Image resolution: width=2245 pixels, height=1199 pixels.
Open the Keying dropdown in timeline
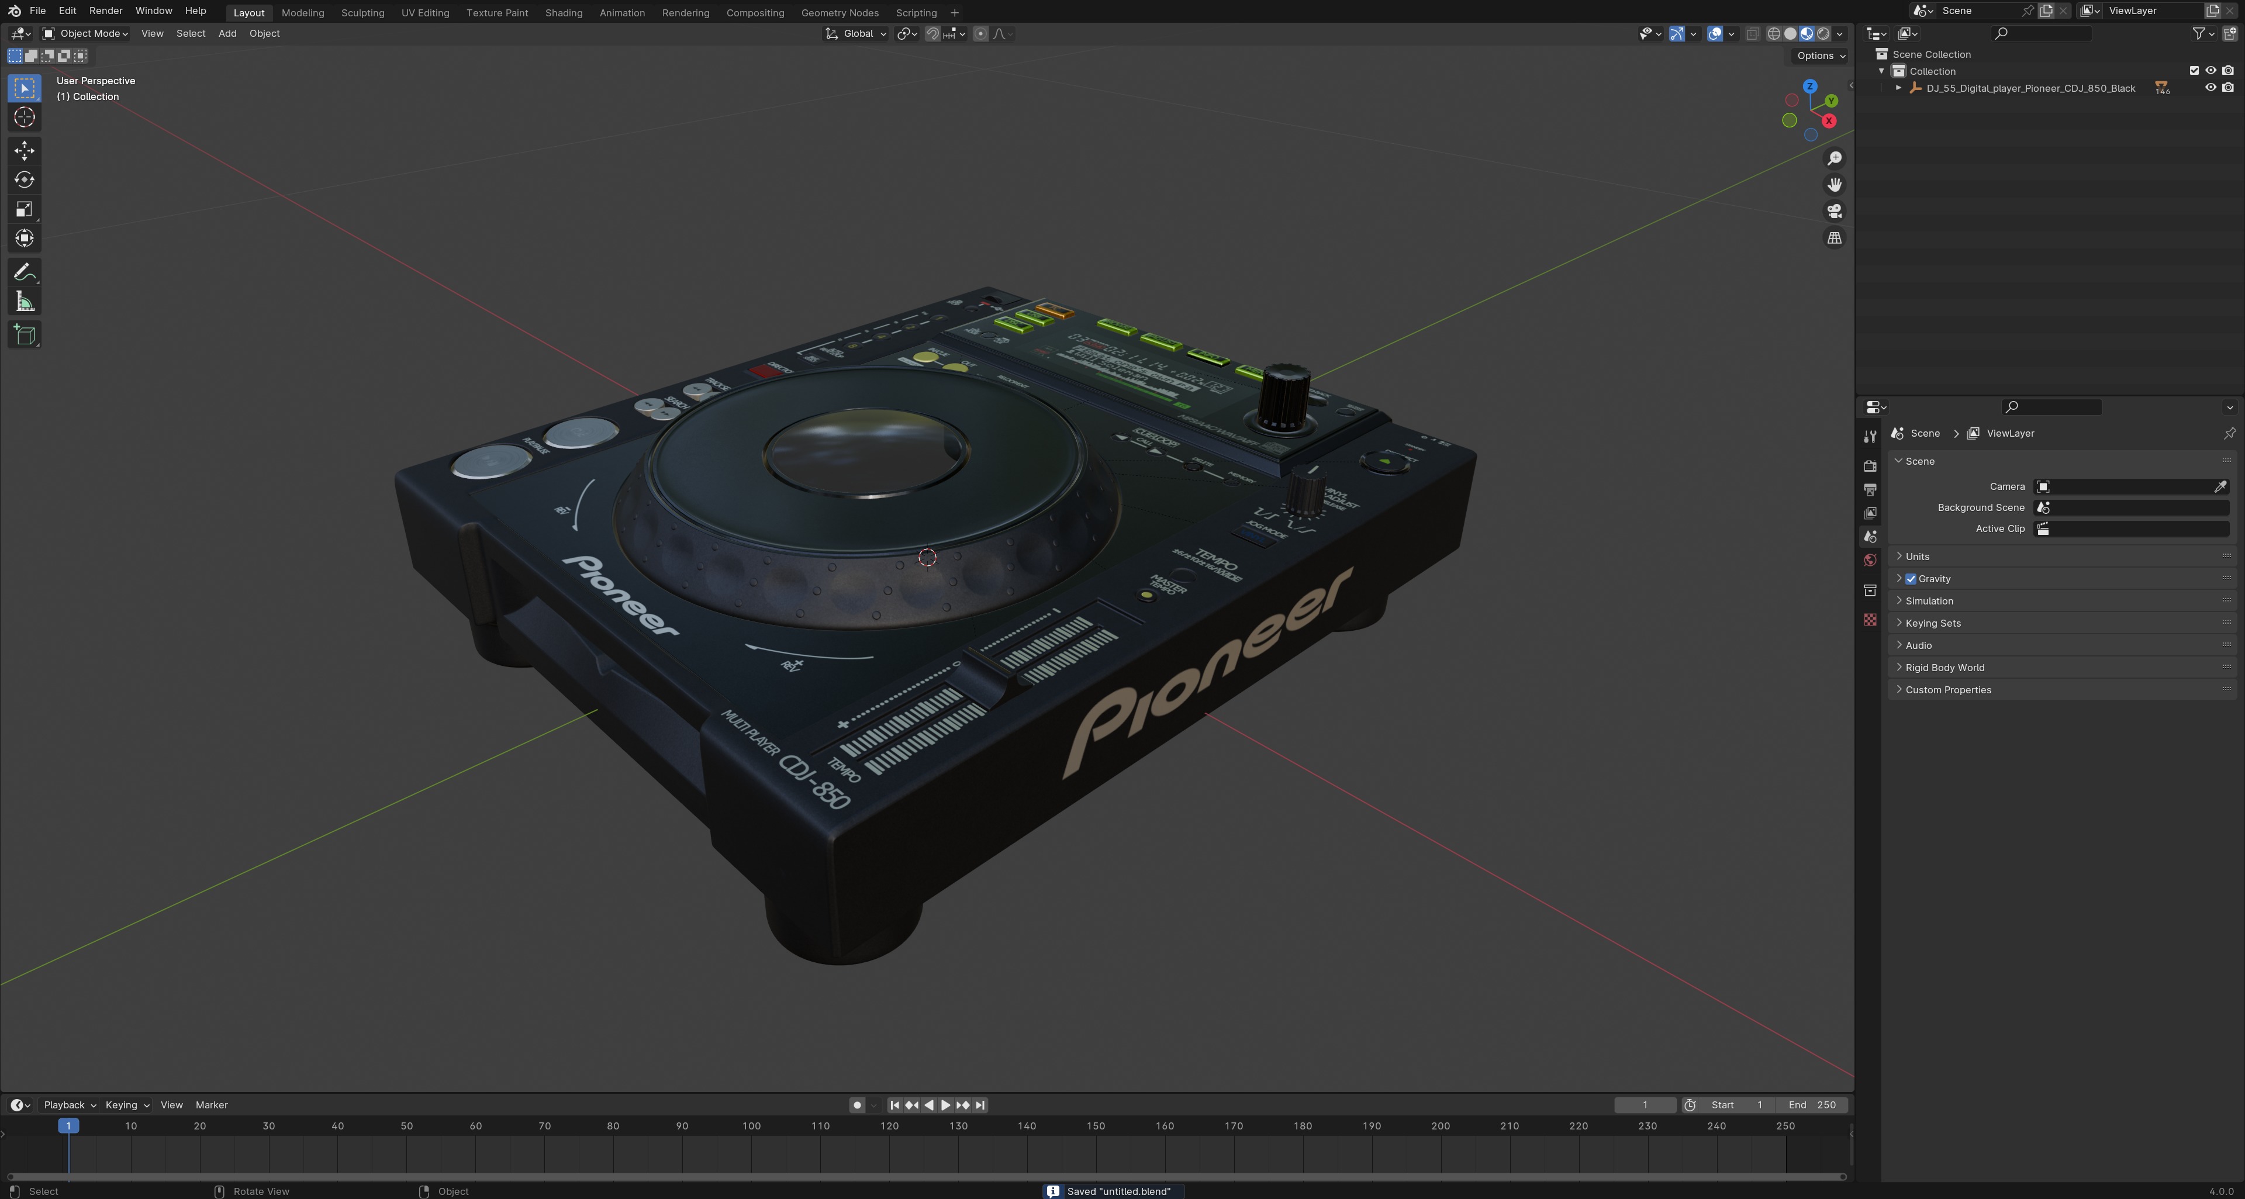[x=127, y=1105]
